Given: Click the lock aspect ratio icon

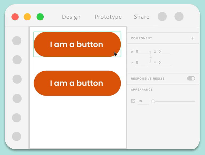Looking at the screenshot, I should click(x=150, y=57).
